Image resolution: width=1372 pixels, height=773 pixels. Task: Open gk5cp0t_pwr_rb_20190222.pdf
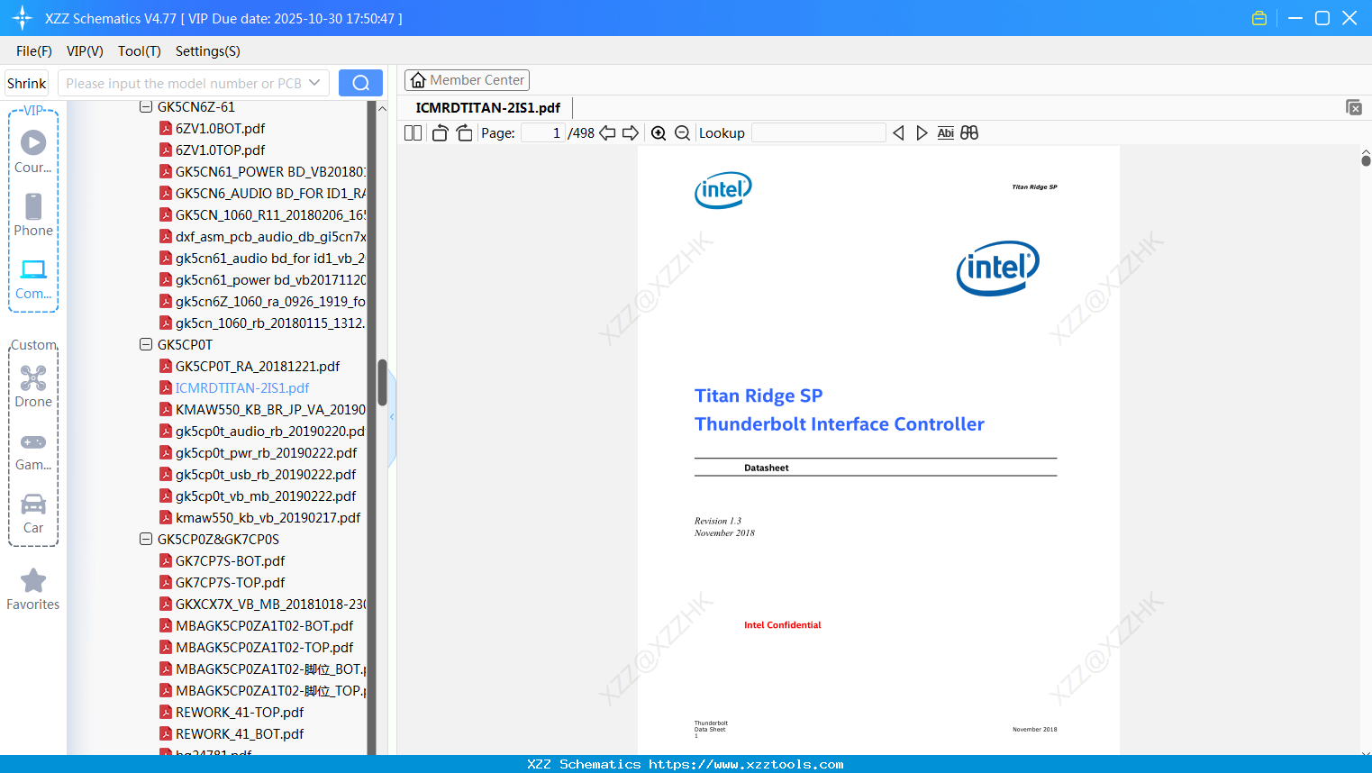pyautogui.click(x=266, y=453)
